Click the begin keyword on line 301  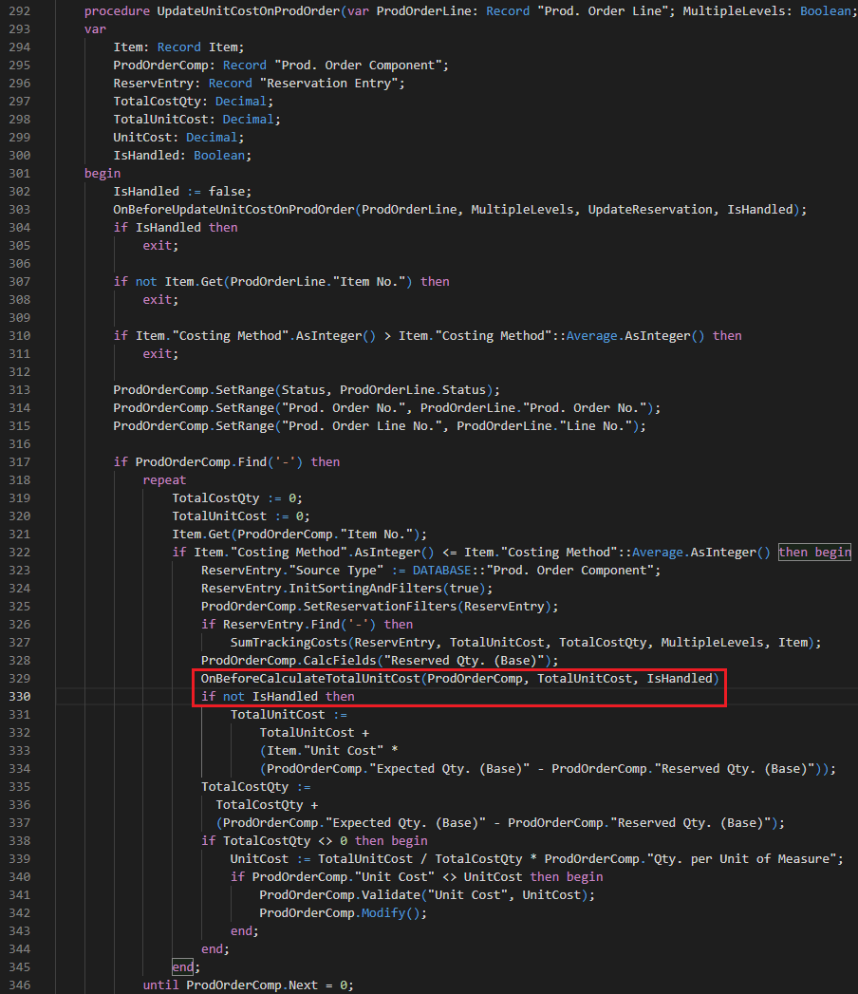101,173
